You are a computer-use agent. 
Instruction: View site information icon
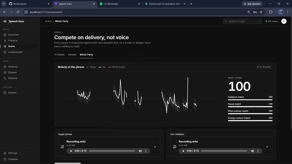(x=26, y=12)
